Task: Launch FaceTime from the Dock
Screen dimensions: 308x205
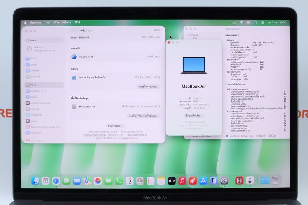Action: point(108,181)
